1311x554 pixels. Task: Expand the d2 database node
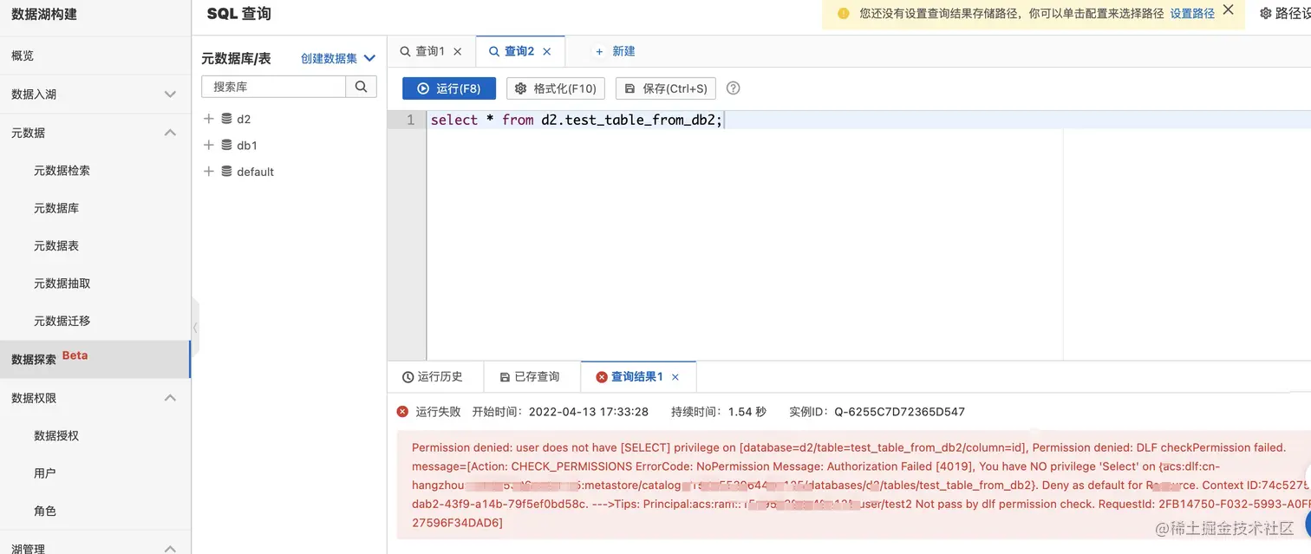click(x=208, y=119)
